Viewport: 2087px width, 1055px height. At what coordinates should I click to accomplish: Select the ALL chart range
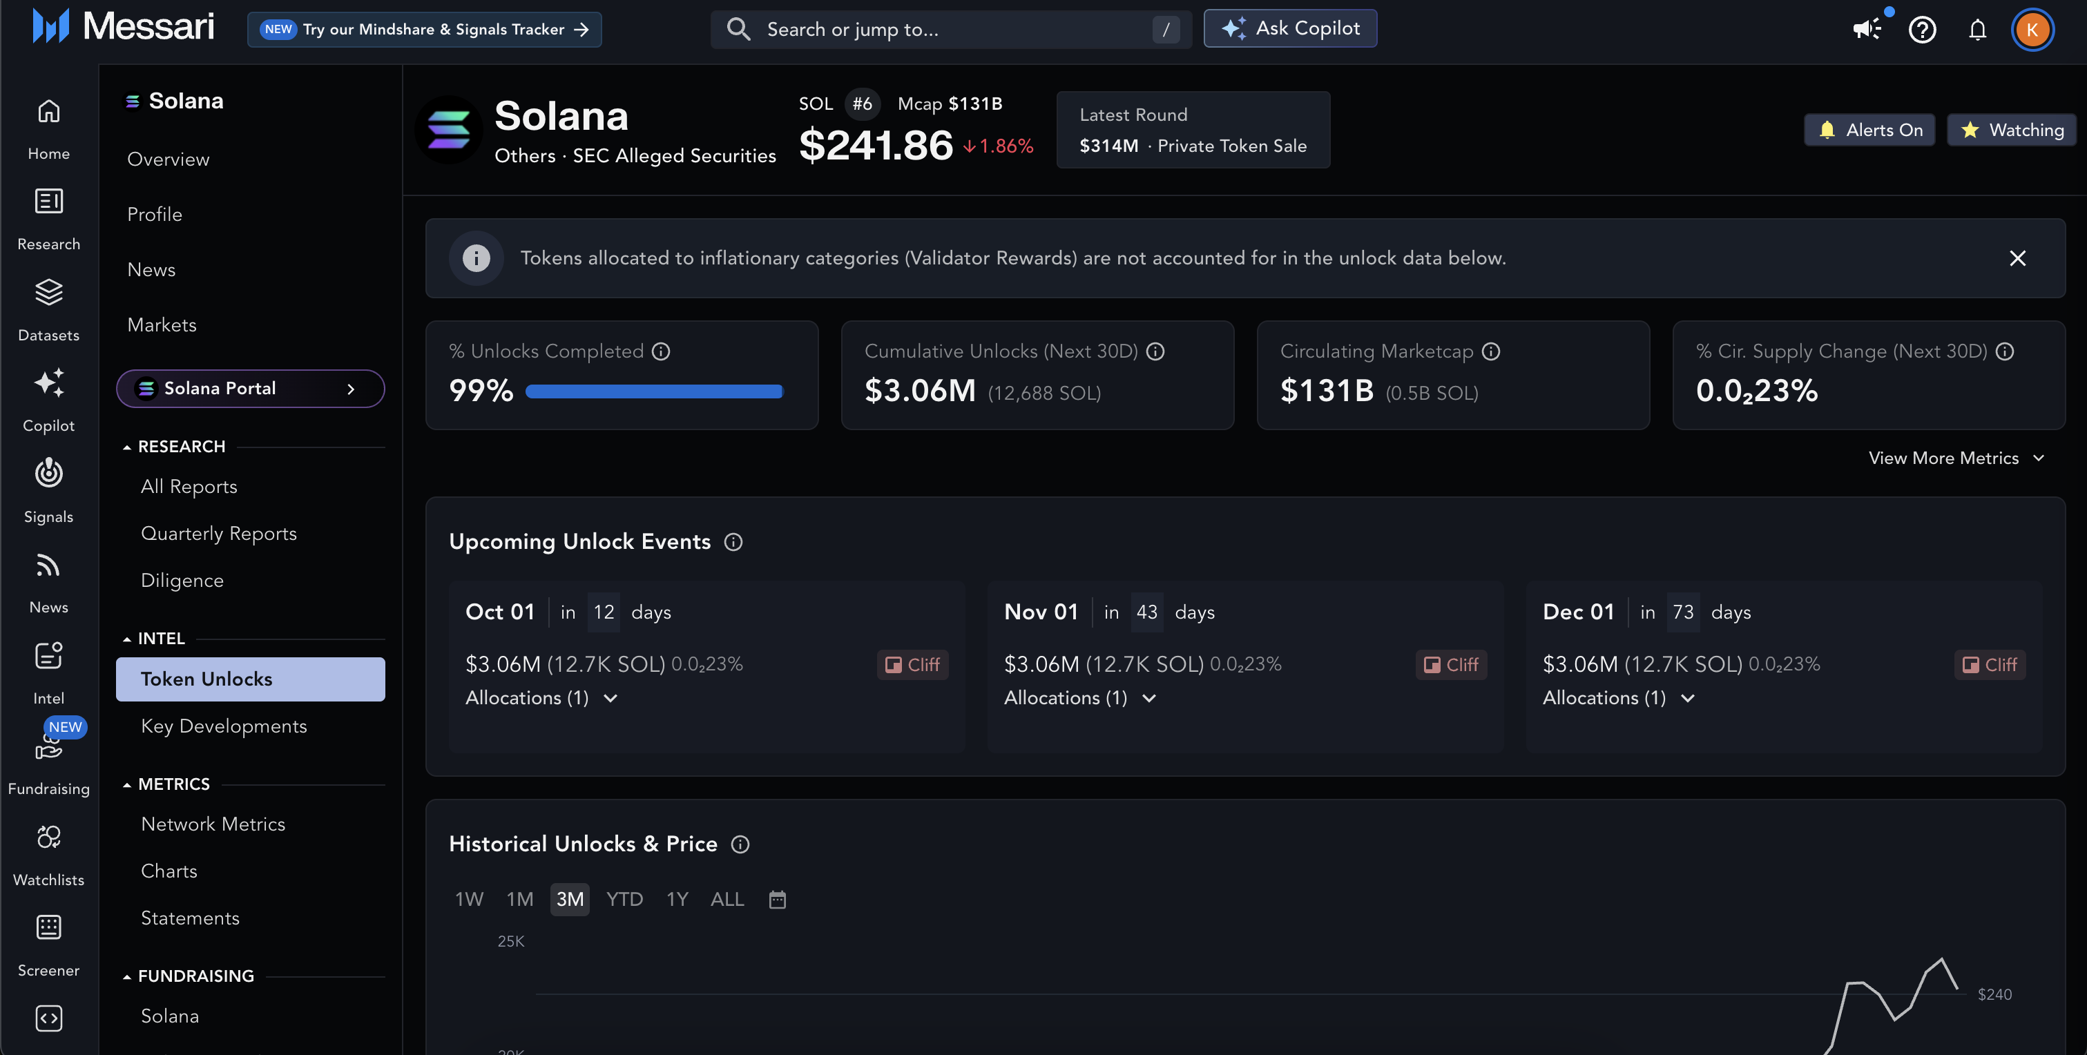click(x=727, y=900)
